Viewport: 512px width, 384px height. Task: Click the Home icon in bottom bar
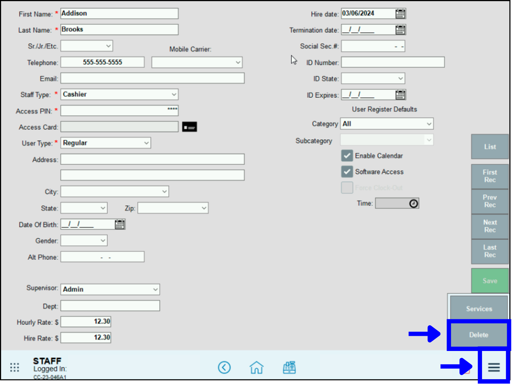tap(256, 367)
